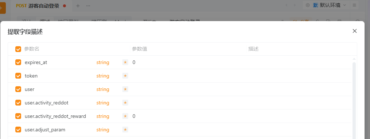Edit the token parameter value field
The image size is (370, 139).
pos(188,76)
